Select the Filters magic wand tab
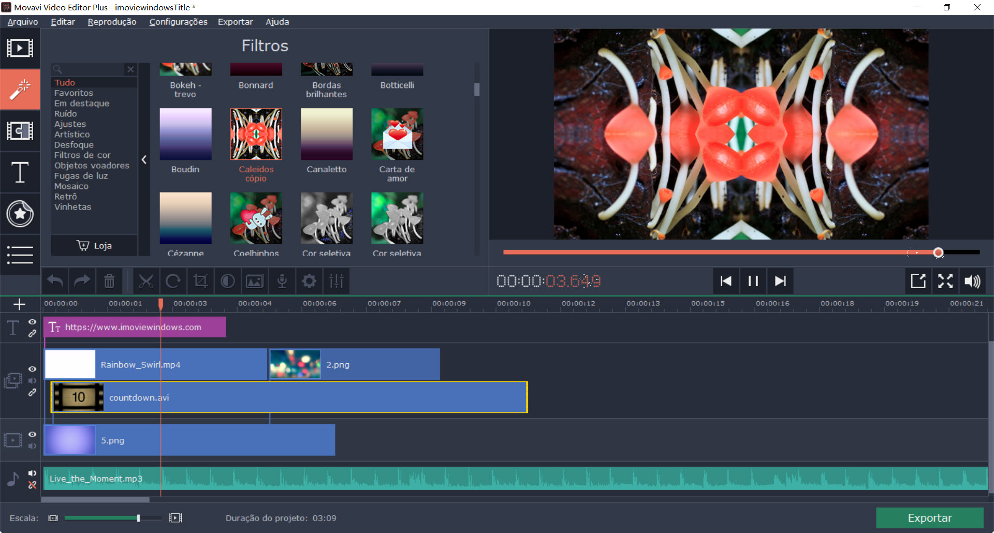994x533 pixels. pyautogui.click(x=20, y=90)
